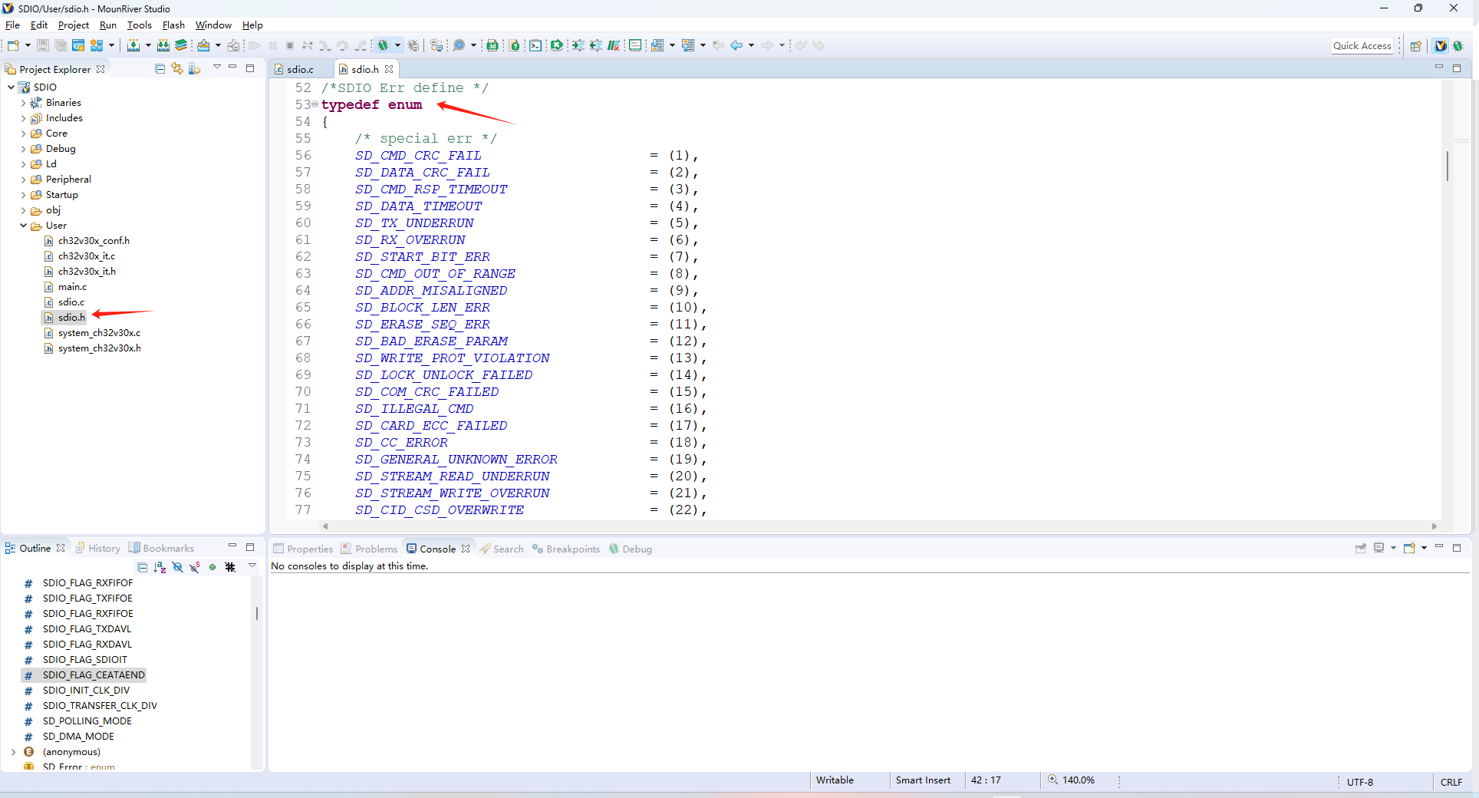Click the Forward navigation arrow icon
The height and width of the screenshot is (798, 1479).
click(x=767, y=45)
